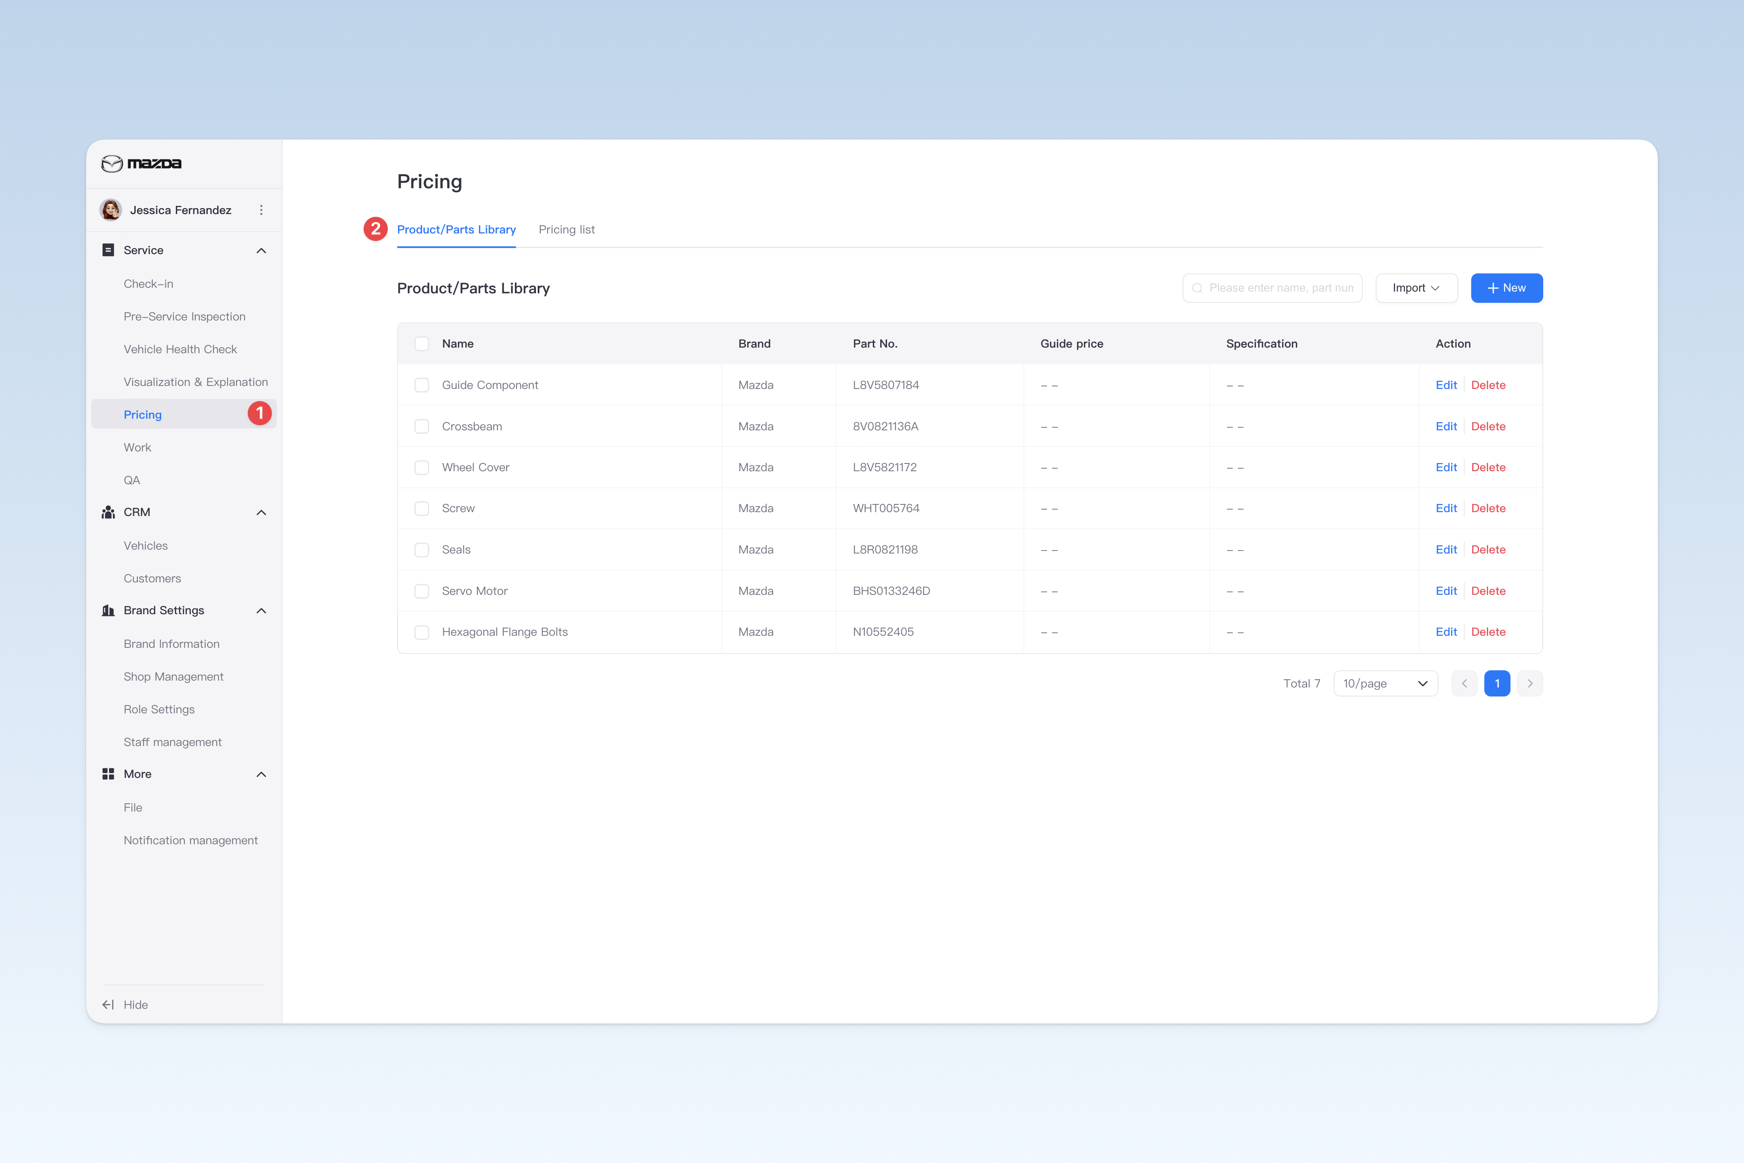Click the search magnifier icon
This screenshot has height=1163, width=1744.
tap(1196, 288)
